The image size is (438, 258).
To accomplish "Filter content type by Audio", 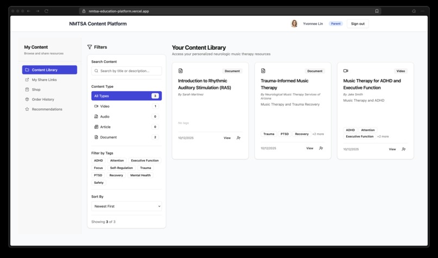I will coord(127,117).
